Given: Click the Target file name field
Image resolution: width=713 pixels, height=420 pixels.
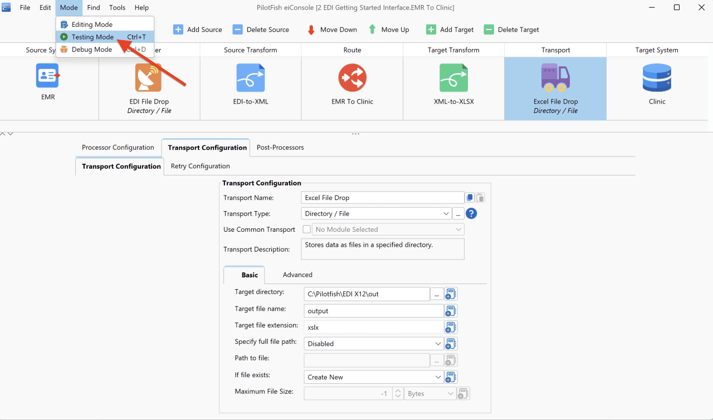Looking at the screenshot, I should pos(374,311).
